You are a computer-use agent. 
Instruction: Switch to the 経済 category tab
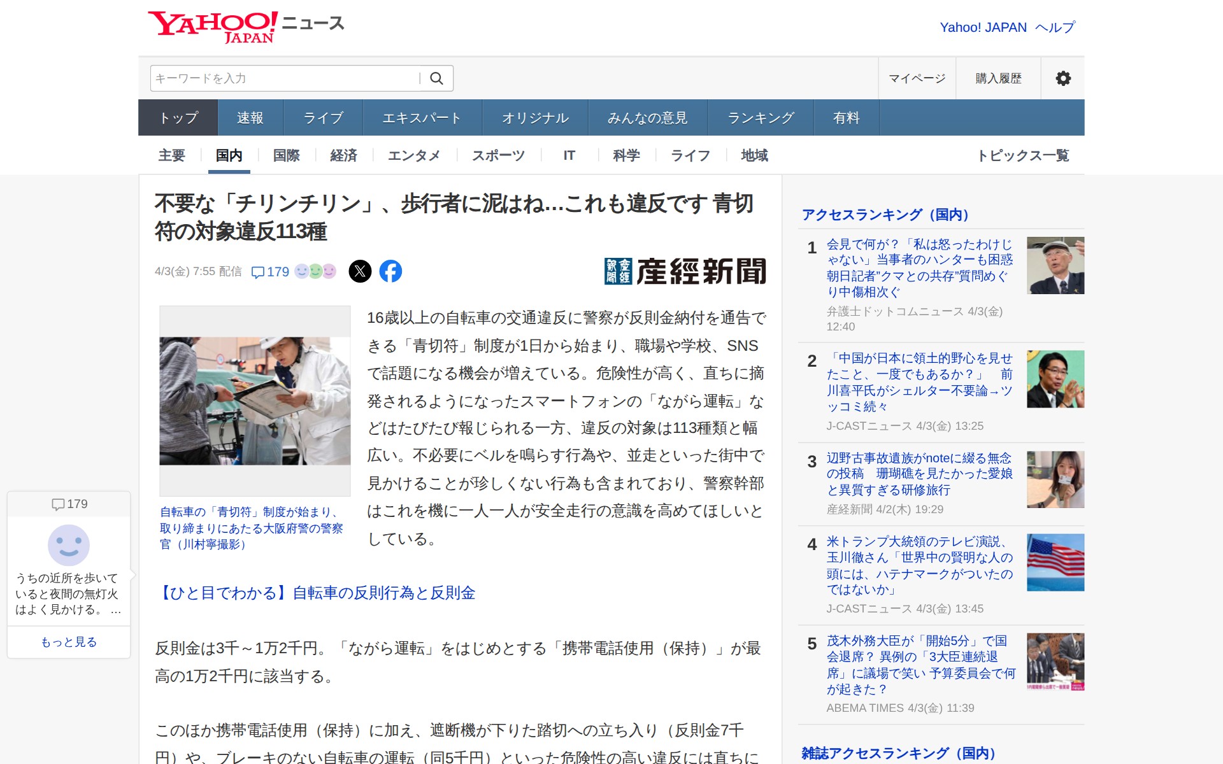click(x=343, y=155)
